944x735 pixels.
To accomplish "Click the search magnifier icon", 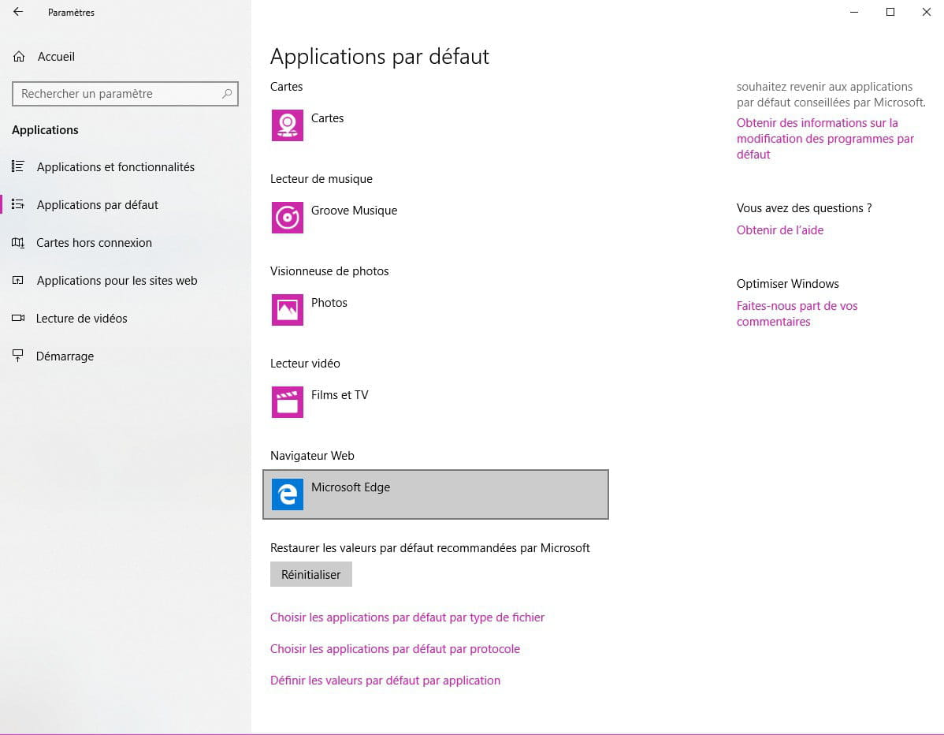I will coord(227,93).
